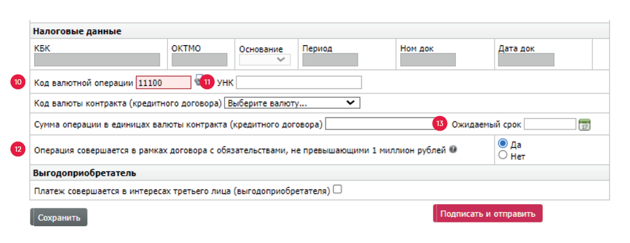The width and height of the screenshot is (630, 243).
Task: Click the КБК tax field
Action: coord(97,60)
